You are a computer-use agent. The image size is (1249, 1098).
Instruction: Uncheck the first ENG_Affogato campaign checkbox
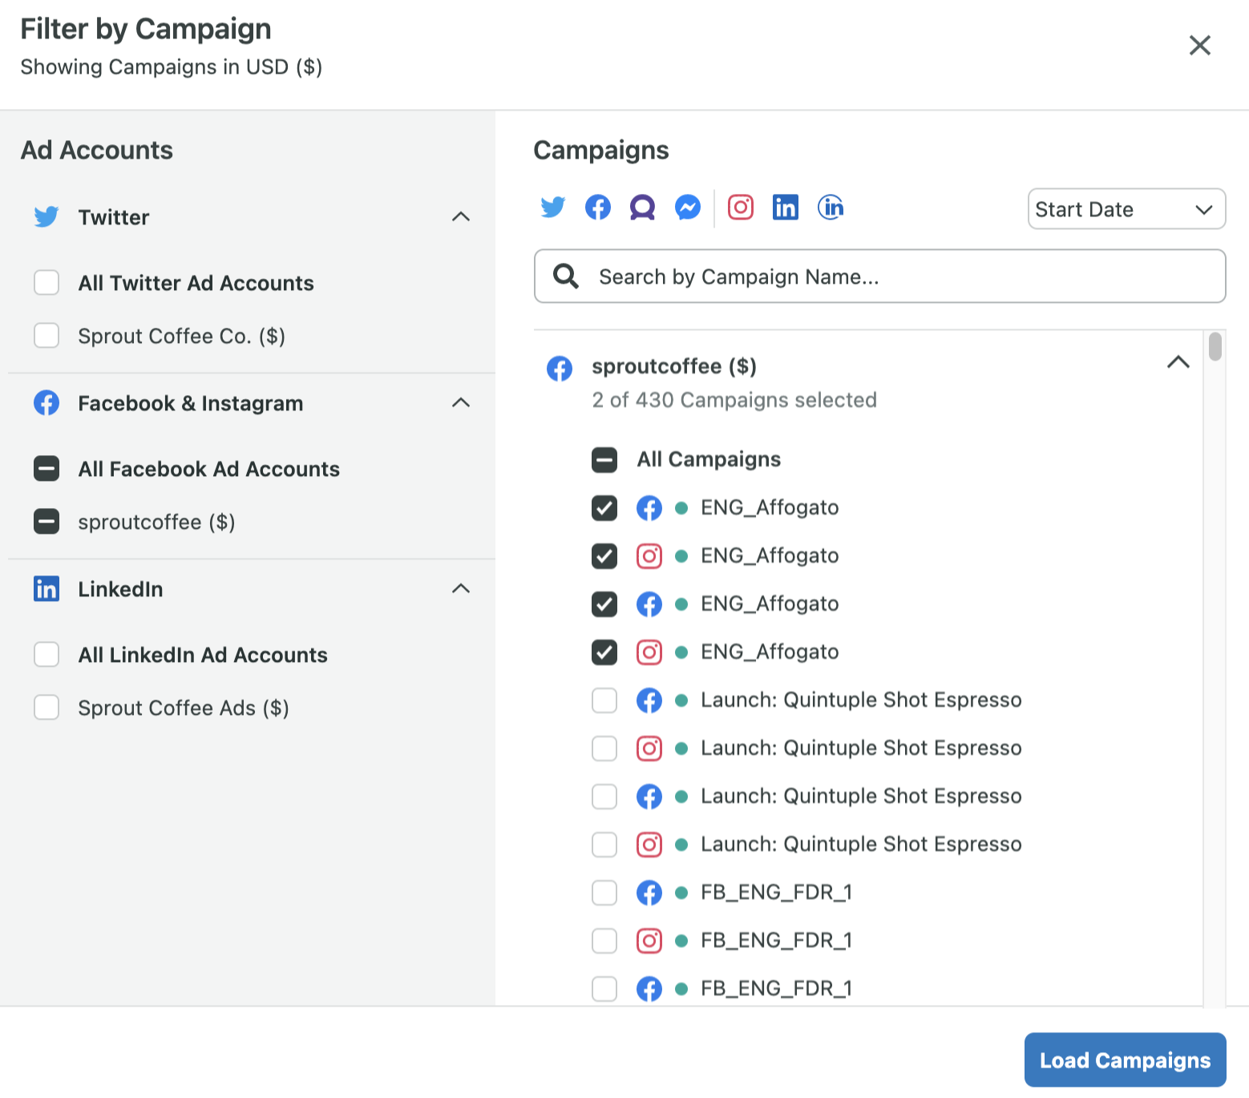pos(604,508)
